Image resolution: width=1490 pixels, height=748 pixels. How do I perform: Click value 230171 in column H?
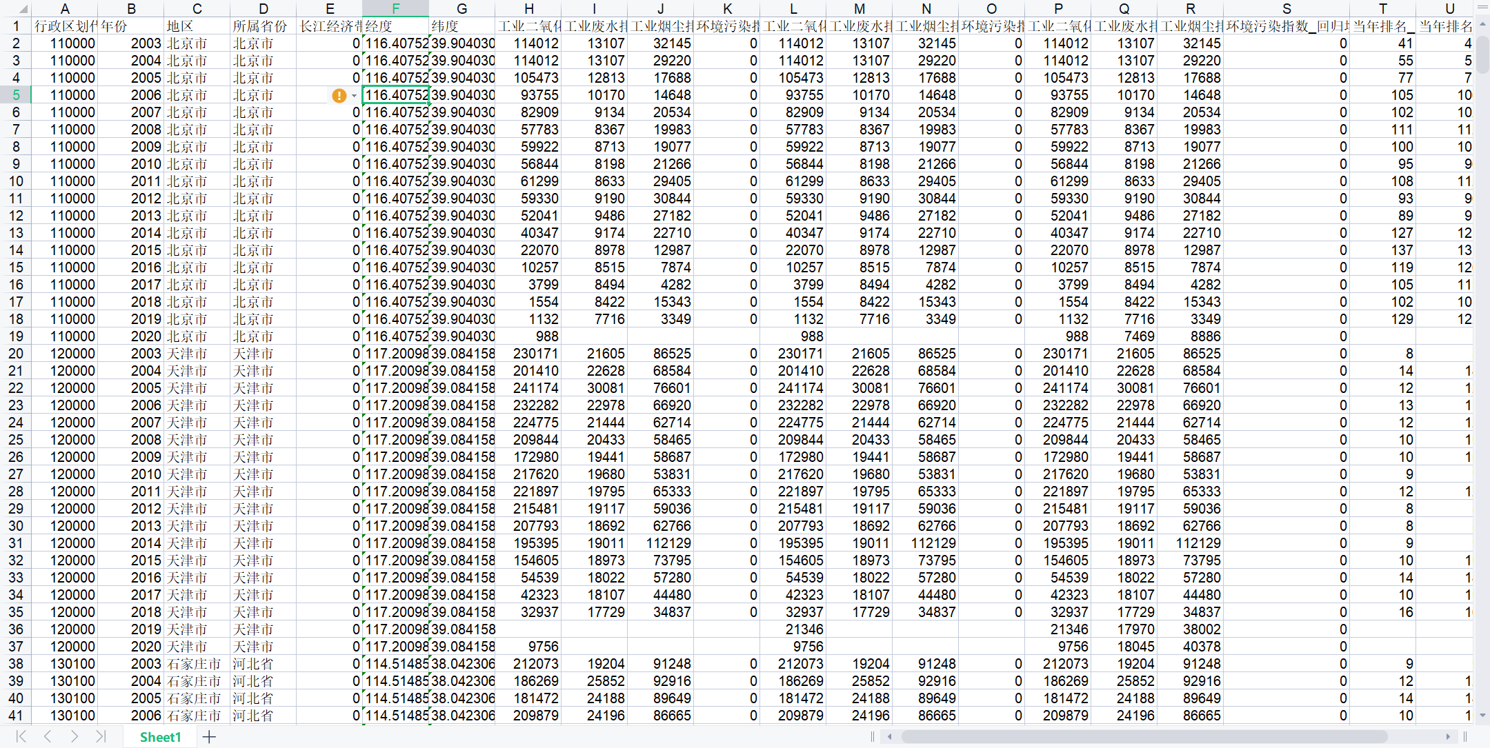click(528, 354)
